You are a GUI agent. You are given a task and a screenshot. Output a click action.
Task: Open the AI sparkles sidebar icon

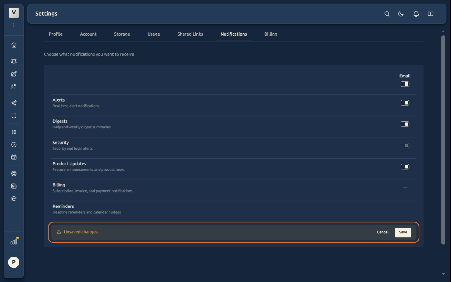14,103
